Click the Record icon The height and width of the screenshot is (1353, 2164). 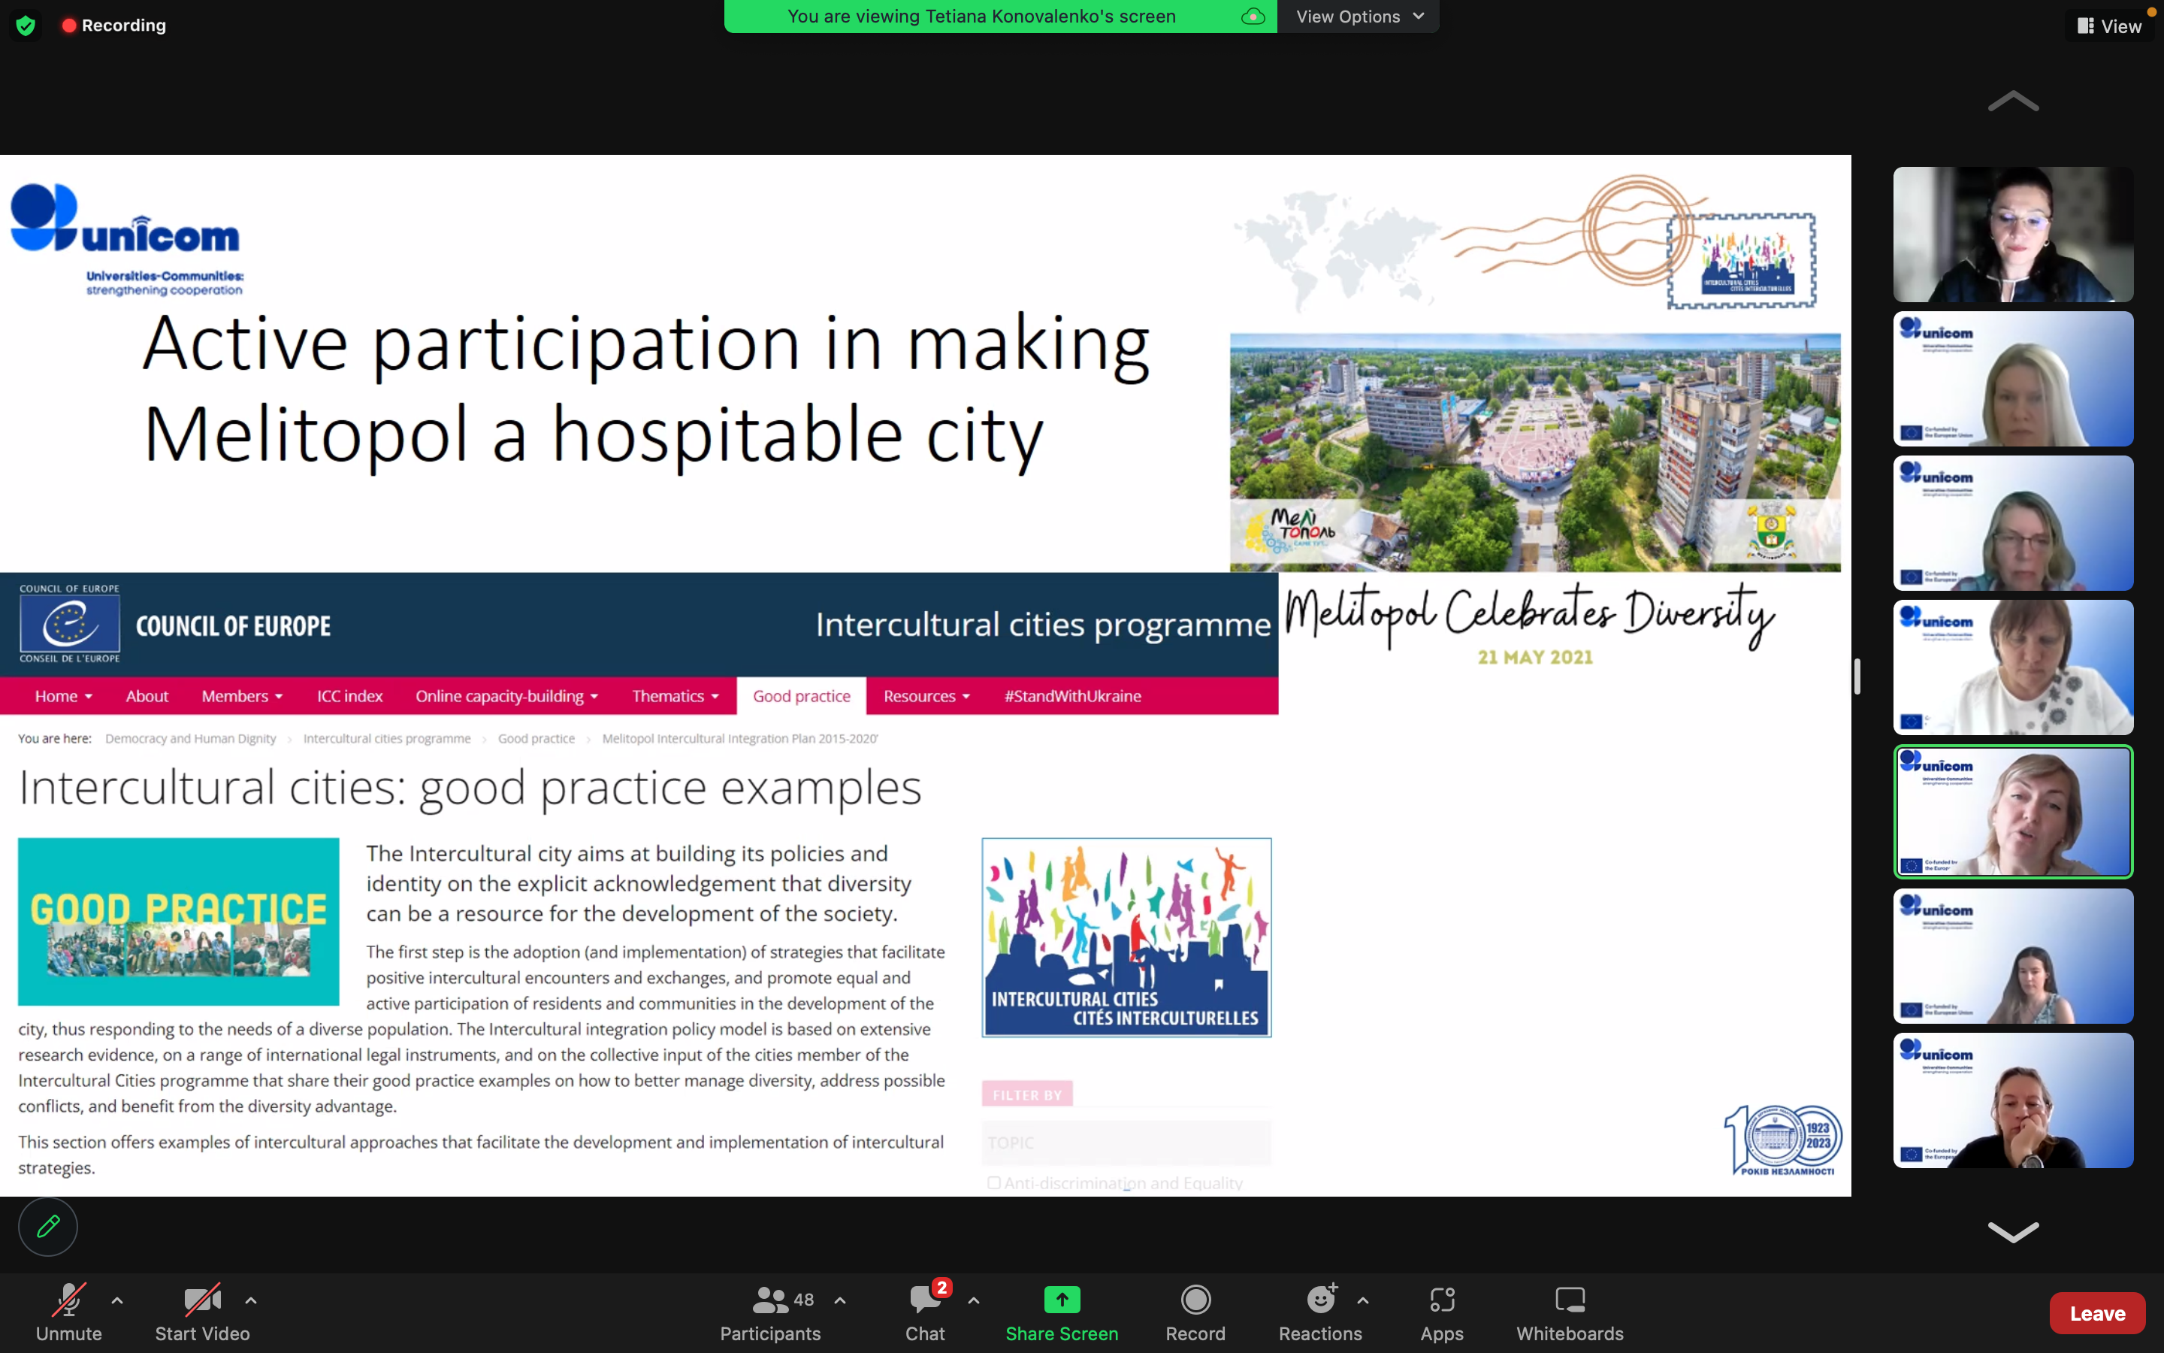point(1195,1300)
